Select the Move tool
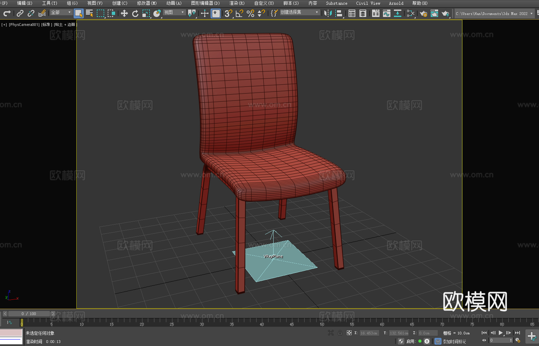This screenshot has width=539, height=346. (x=124, y=13)
